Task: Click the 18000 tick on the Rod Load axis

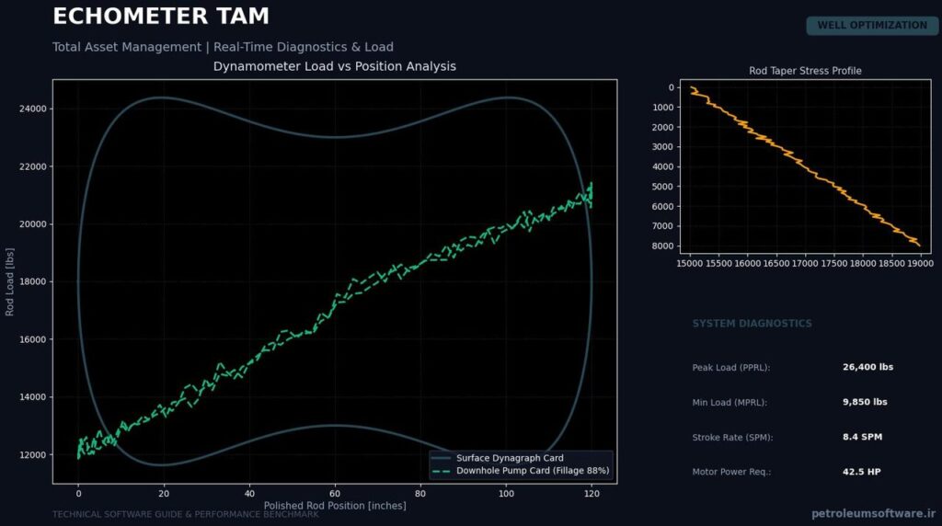Action: point(33,281)
